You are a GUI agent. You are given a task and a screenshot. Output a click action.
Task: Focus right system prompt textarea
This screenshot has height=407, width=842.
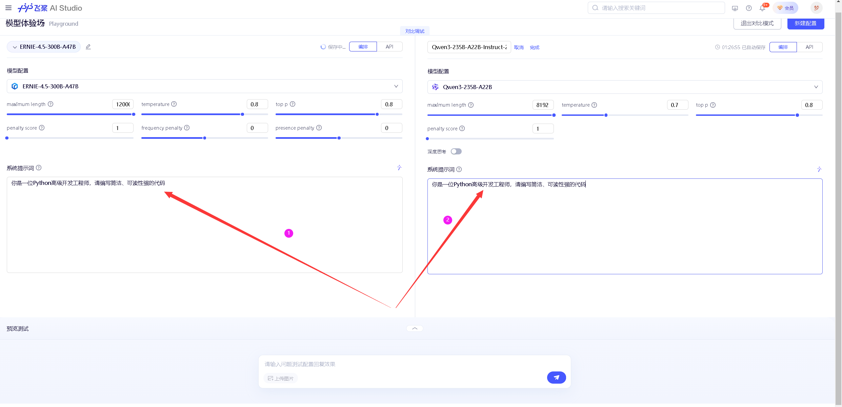(625, 226)
